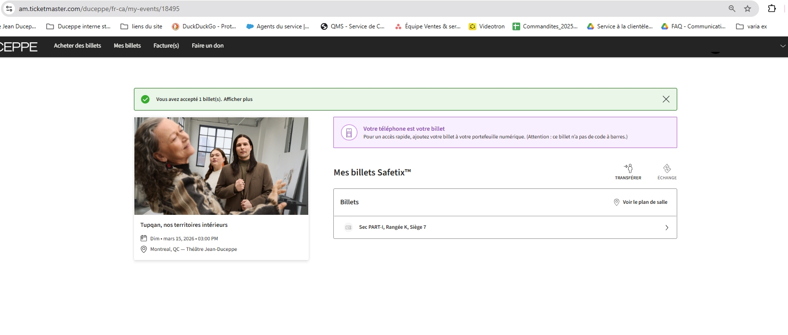
Task: Open the "Acheter des billets" menu
Action: pos(78,46)
